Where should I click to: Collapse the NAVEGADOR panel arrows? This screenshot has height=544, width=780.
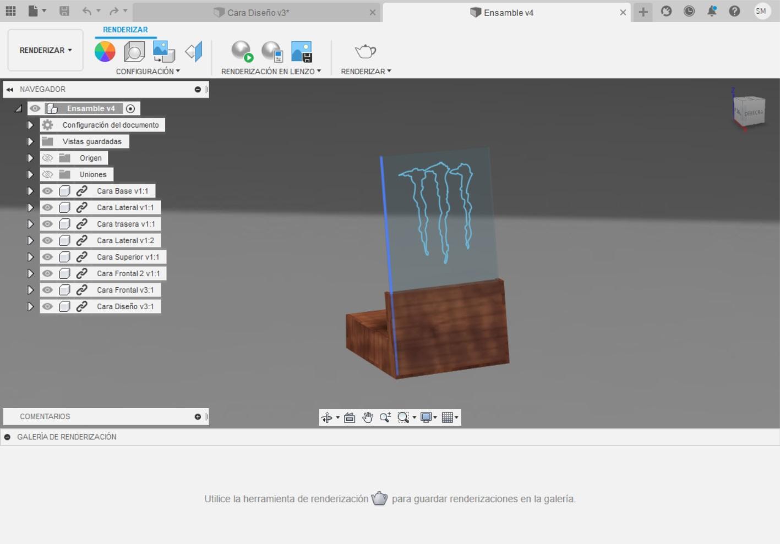point(10,89)
